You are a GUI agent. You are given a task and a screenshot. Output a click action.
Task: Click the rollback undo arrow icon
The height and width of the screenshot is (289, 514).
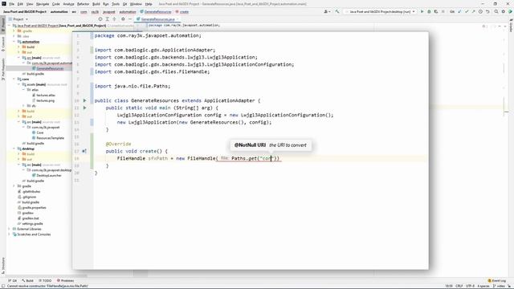point(487,11)
